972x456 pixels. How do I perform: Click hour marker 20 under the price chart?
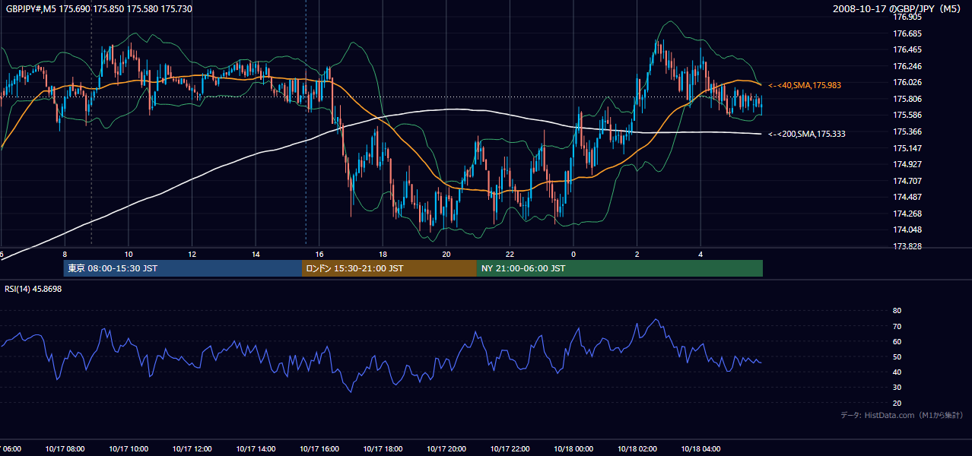tap(446, 254)
